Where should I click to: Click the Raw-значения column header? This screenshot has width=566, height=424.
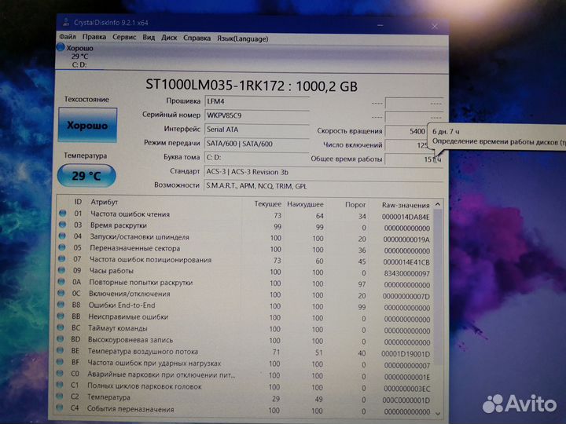click(406, 205)
